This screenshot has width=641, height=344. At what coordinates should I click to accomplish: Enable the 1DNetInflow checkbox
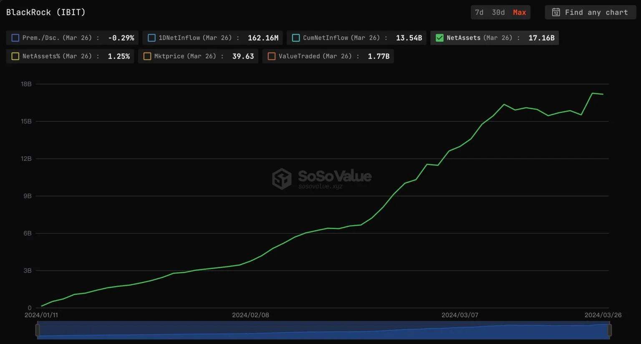[151, 38]
